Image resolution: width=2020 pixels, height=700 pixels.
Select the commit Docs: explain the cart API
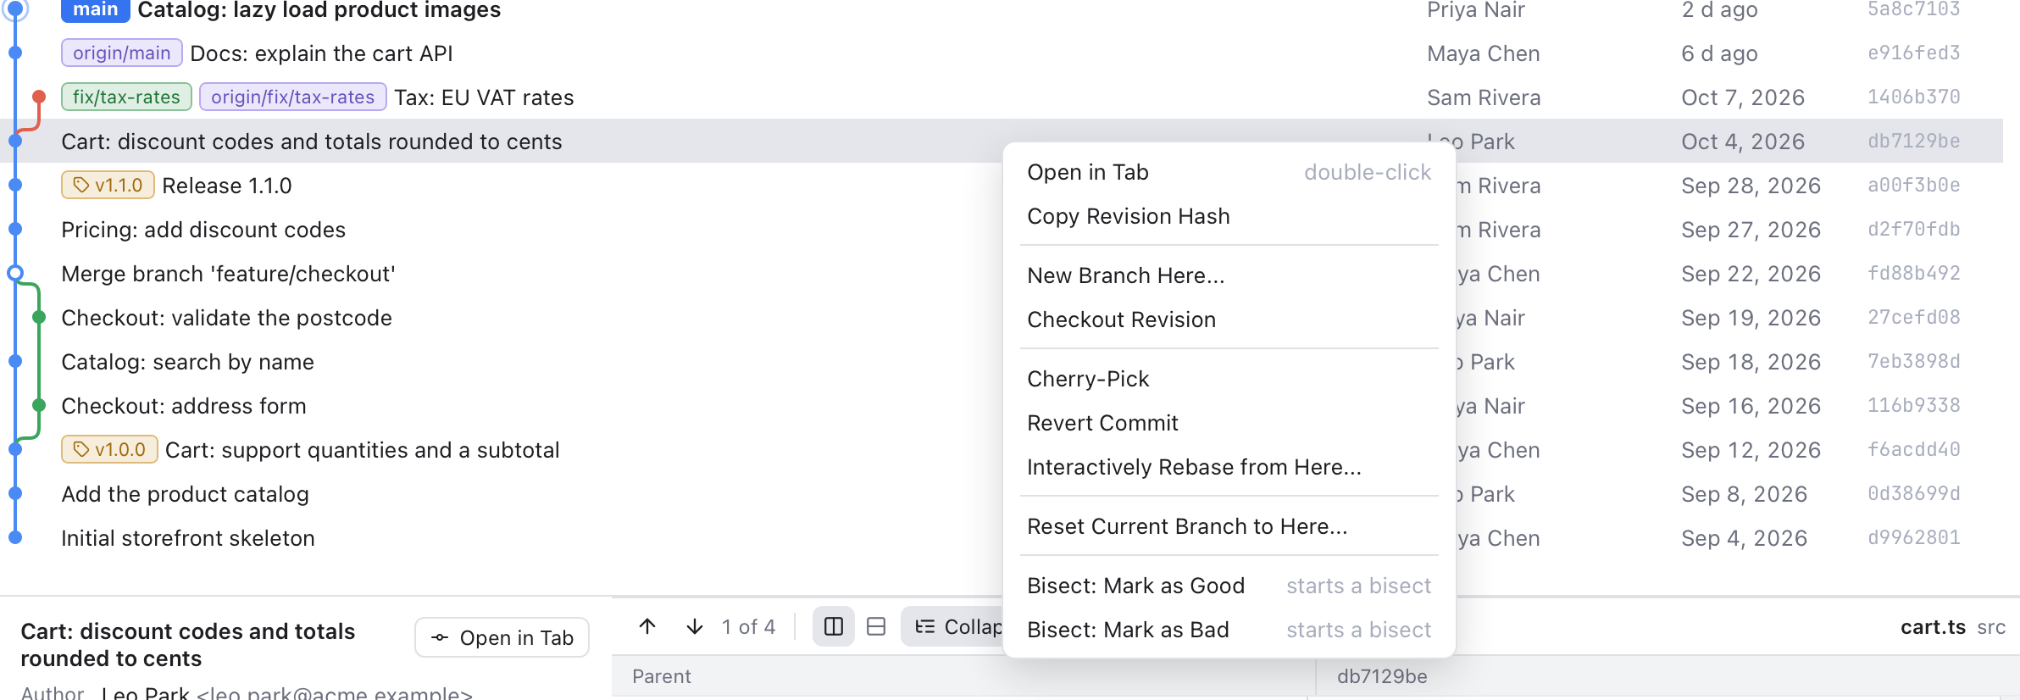point(1002,53)
